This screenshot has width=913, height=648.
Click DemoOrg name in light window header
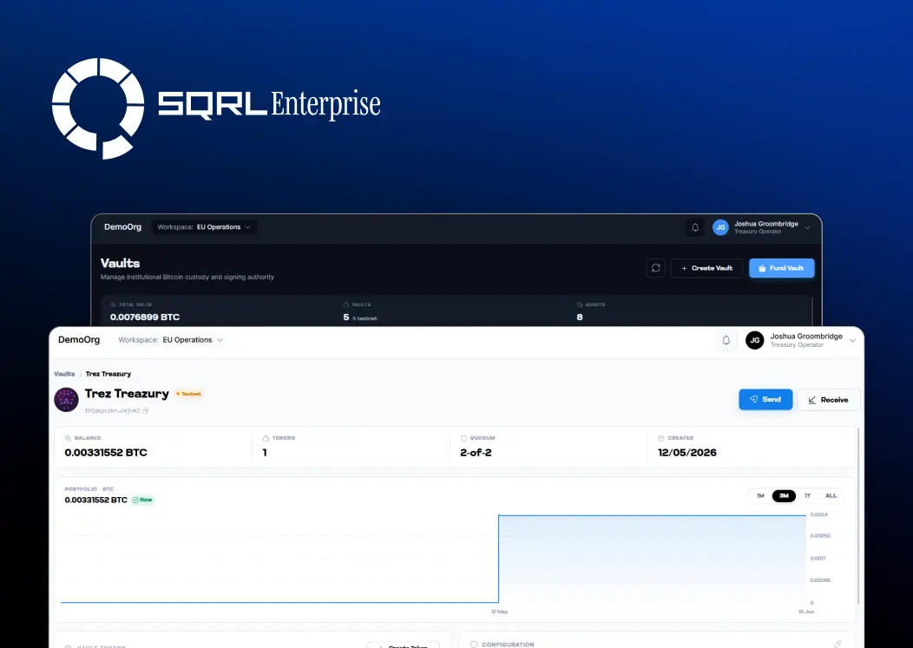coord(79,340)
